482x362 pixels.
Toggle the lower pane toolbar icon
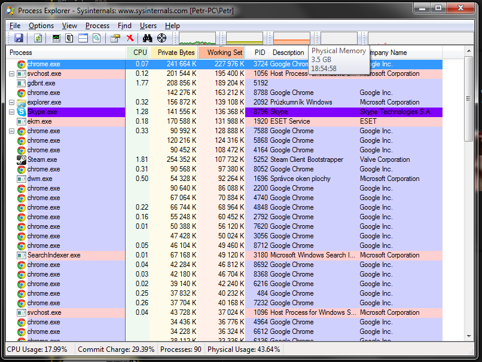tap(83, 38)
